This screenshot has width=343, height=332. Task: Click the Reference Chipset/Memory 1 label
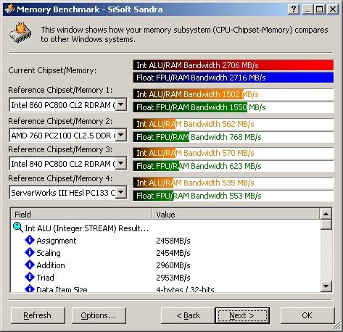60,90
